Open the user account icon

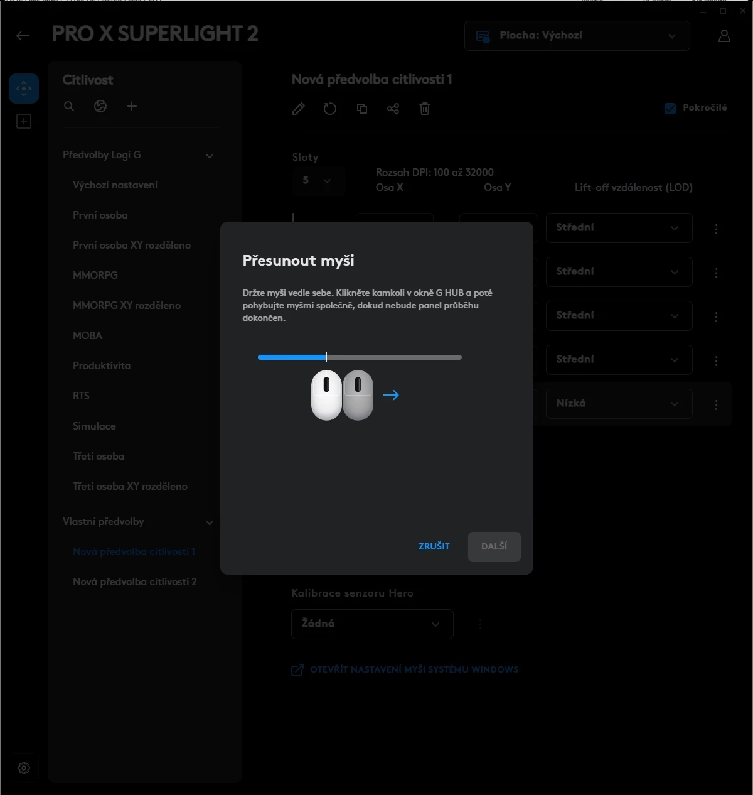click(x=724, y=36)
